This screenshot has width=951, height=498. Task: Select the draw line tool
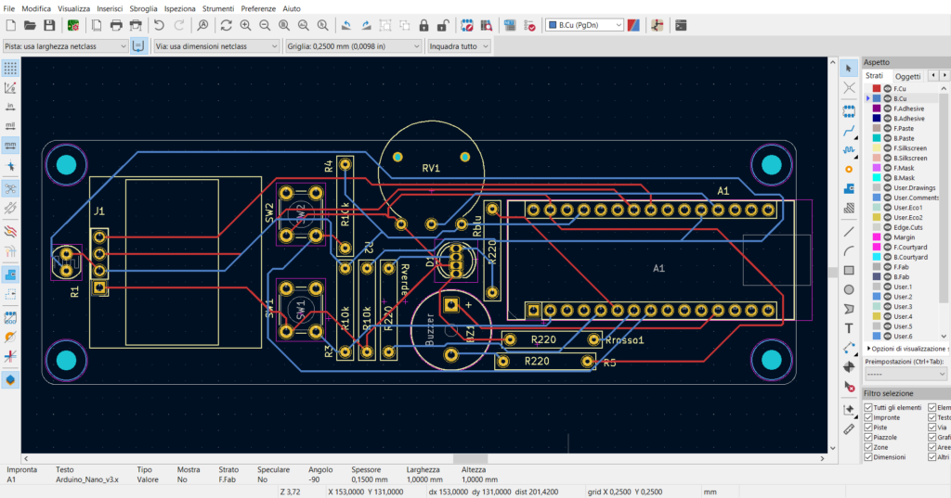(x=849, y=232)
